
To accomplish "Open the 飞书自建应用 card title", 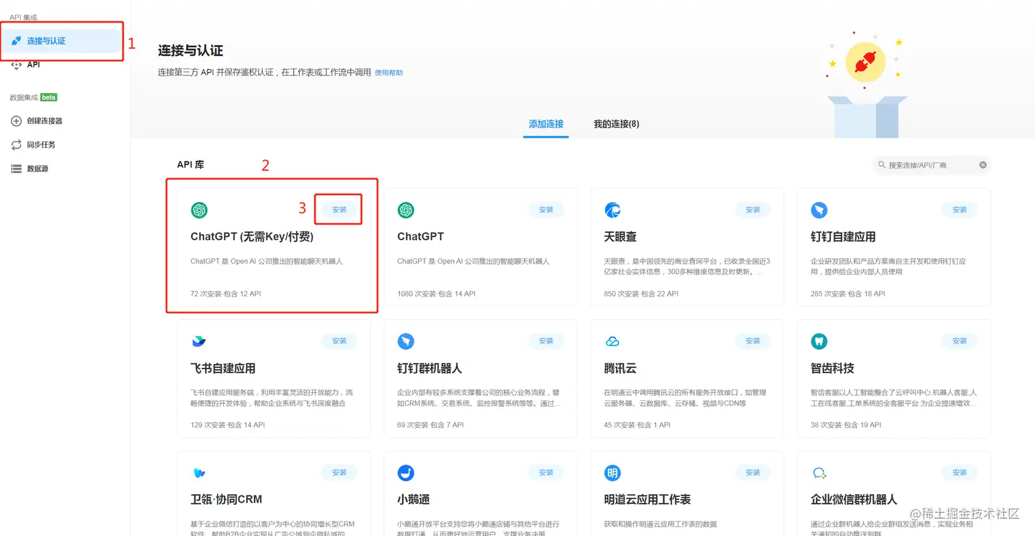I will [x=222, y=368].
